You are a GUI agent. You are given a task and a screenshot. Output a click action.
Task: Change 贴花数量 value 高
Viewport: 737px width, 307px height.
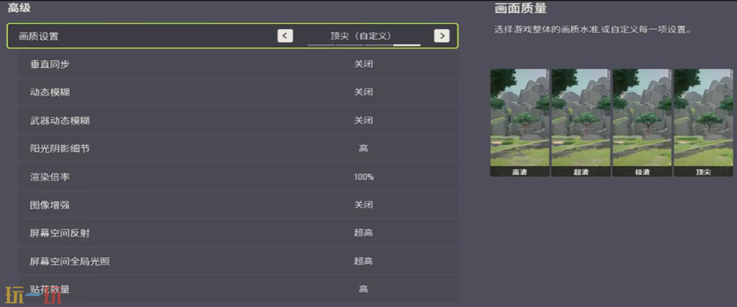[x=364, y=289]
